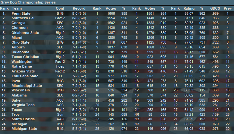The width and height of the screenshot is (234, 134).
Task: Select Georgia in the rankings
Action: tap(19, 23)
